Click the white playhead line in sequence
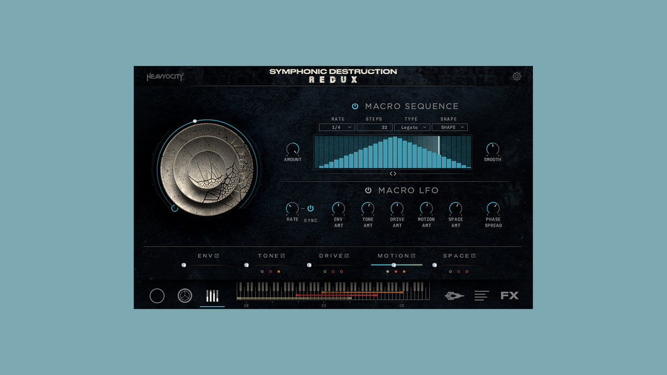 tap(439, 144)
